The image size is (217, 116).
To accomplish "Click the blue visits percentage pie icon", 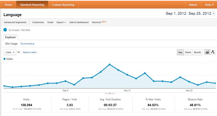I will pos(5,30).
